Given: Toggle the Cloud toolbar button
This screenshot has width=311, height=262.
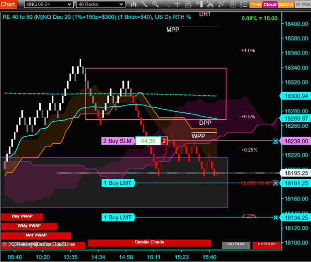Looking at the screenshot, I should point(270,4).
